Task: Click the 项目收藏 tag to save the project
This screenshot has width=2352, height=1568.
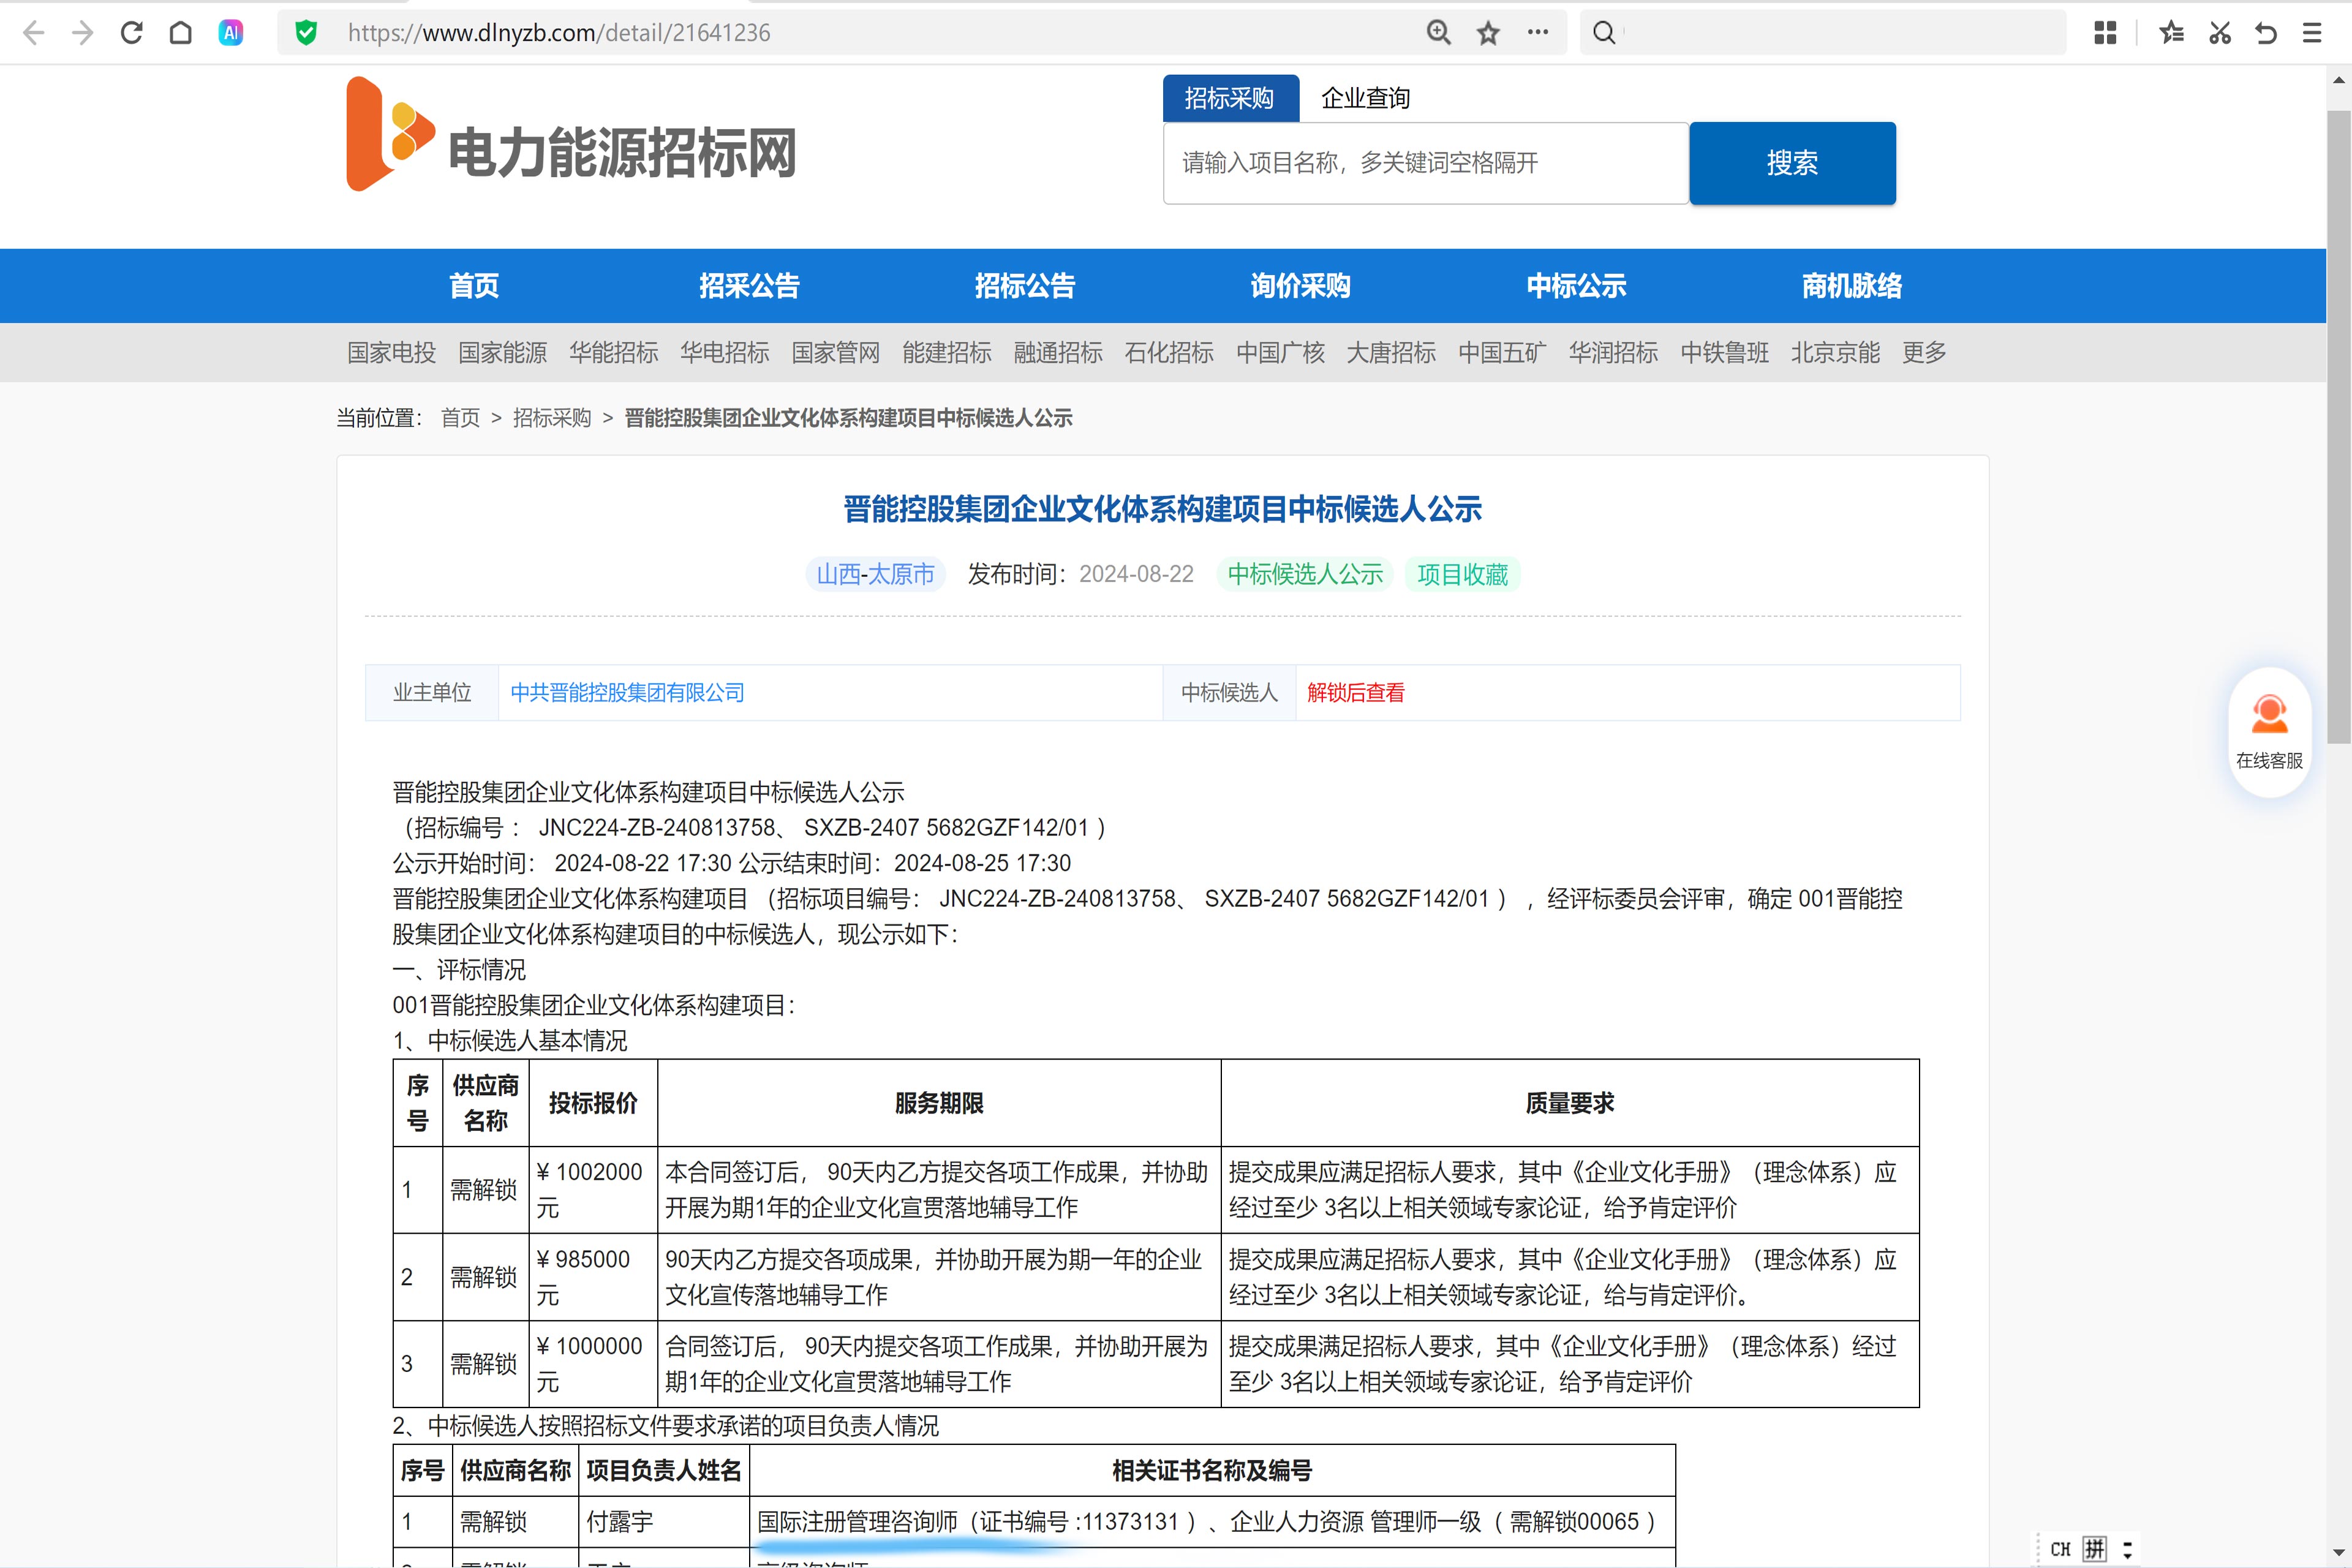Action: (x=1462, y=574)
